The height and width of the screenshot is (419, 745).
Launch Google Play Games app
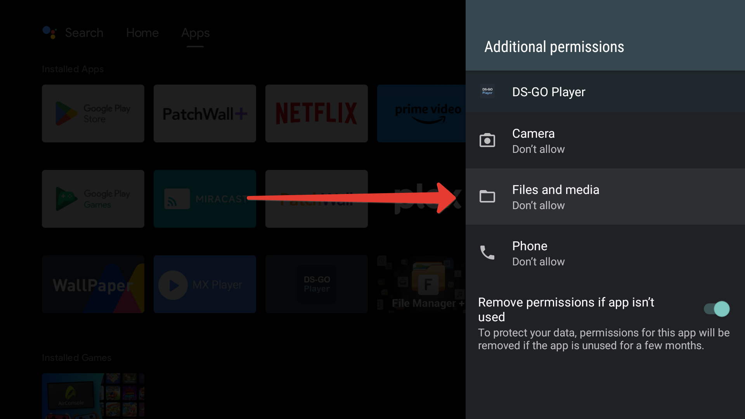point(93,199)
